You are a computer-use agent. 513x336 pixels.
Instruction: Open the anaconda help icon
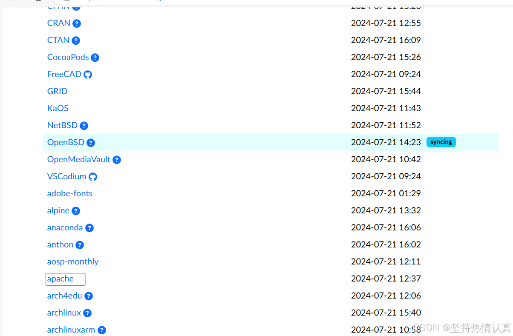click(89, 228)
